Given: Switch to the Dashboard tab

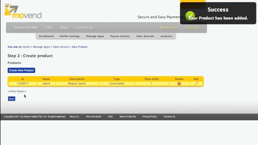Looking at the screenshot, I should click(46, 36).
